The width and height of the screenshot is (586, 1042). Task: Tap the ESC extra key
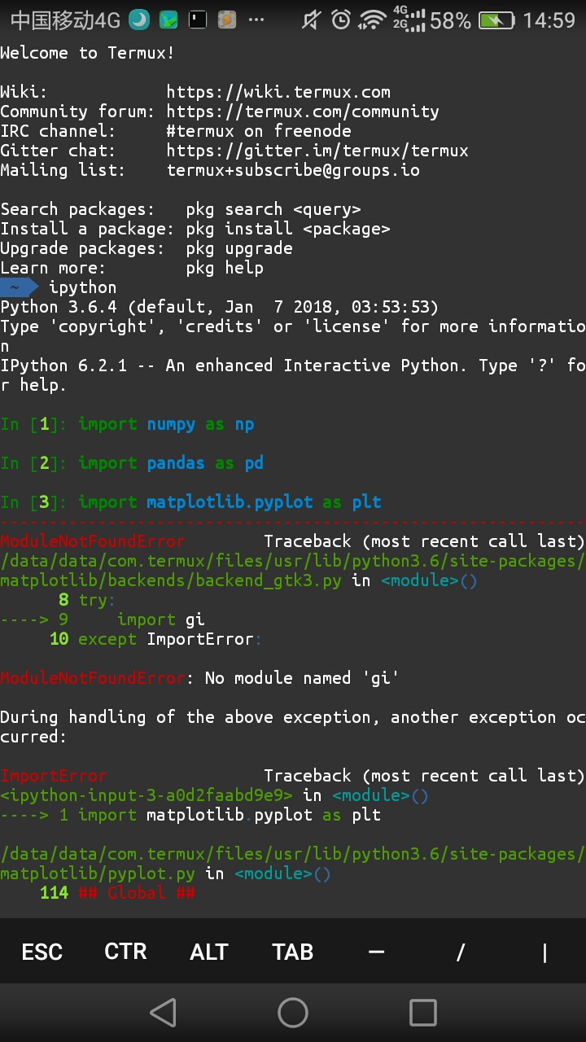[42, 952]
